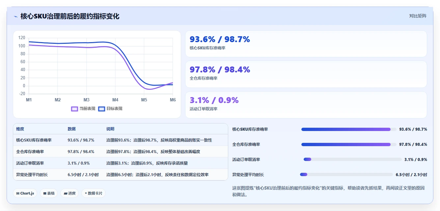Click description starting 治理前6.5小时
Image resolution: width=440 pixels, height=211 pixels.
point(157,175)
